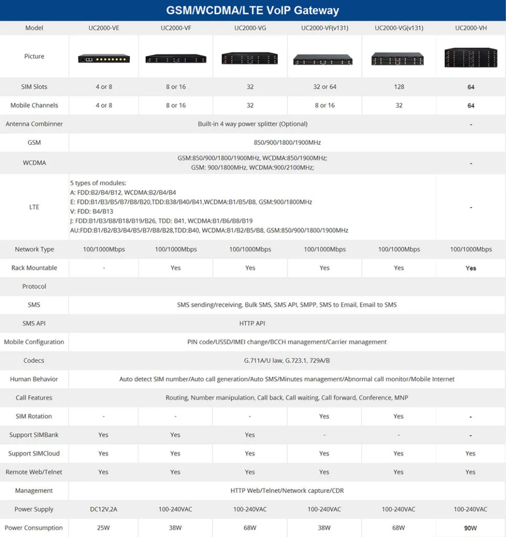
Task: Select Yes for SIM Rotation on UC2000-VG(v131)
Action: click(x=398, y=416)
